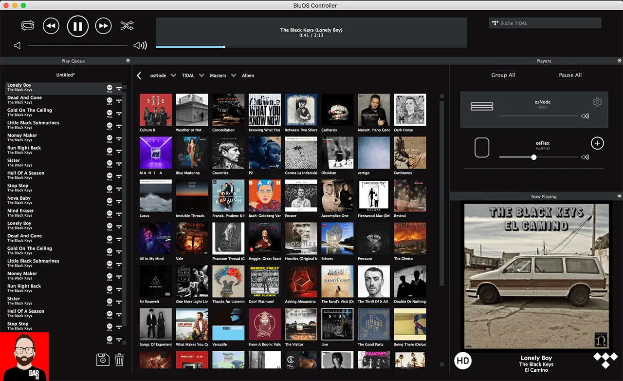Select the Alben breadcrumb

click(x=248, y=76)
